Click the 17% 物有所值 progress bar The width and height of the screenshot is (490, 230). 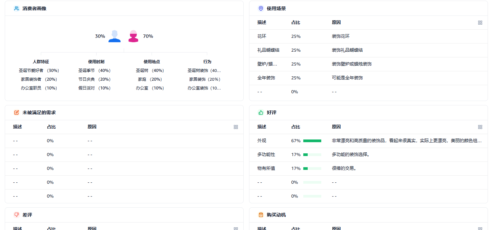[312, 169]
